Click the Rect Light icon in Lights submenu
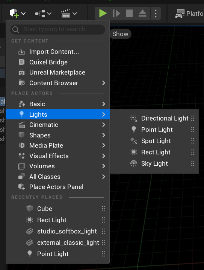 click(133, 152)
